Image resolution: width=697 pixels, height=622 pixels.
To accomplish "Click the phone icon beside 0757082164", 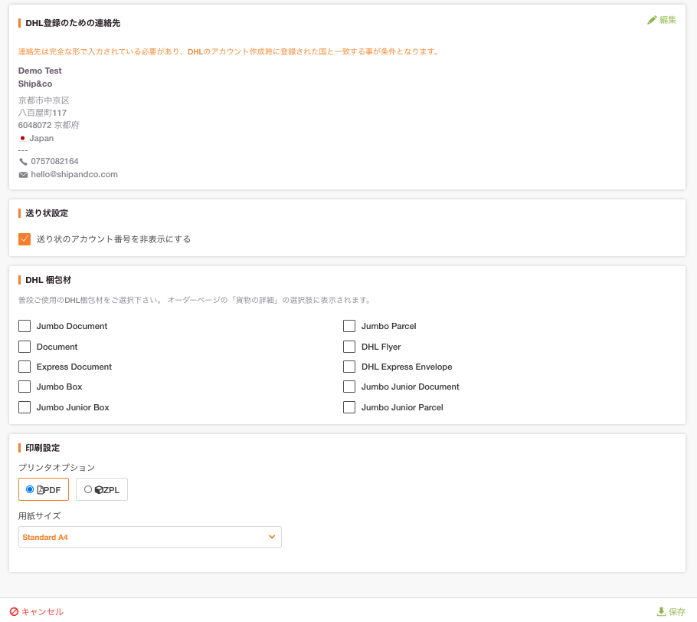I will click(23, 162).
